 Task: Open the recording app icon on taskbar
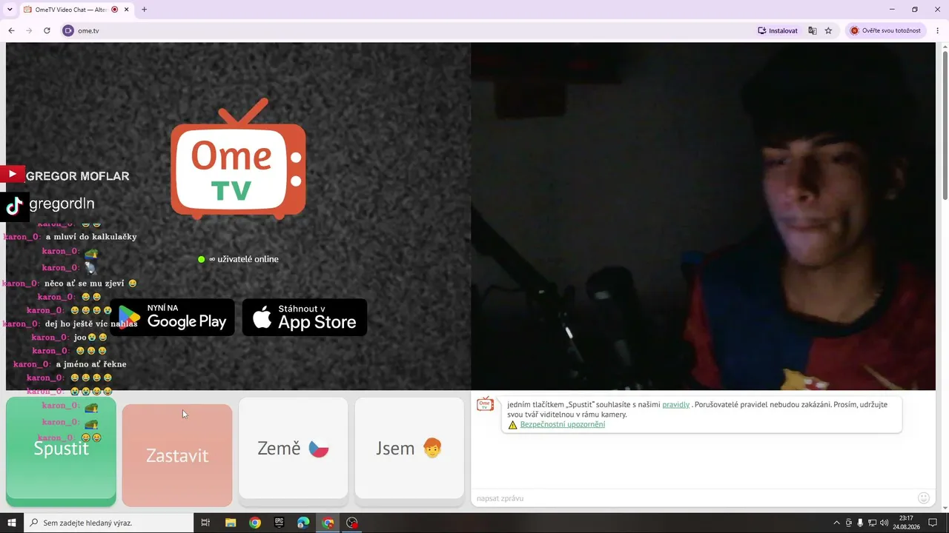coord(352,523)
